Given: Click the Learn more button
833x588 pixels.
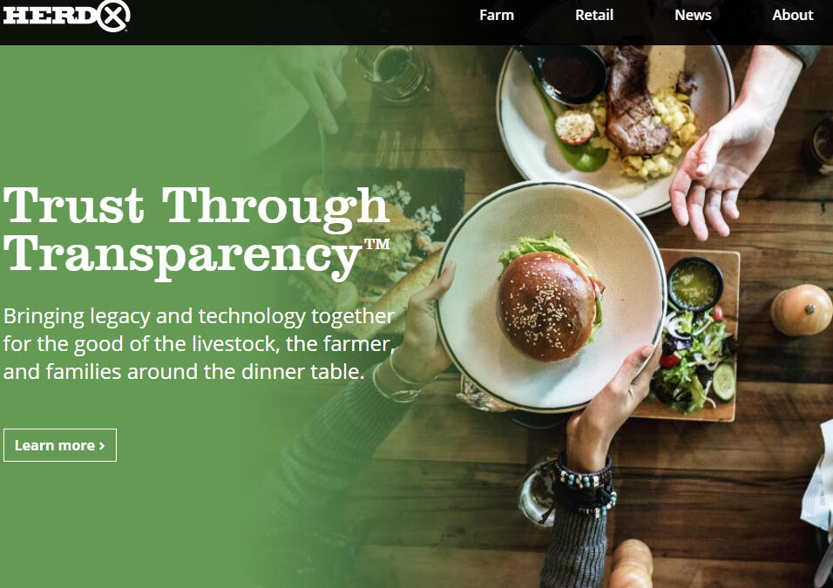Looking at the screenshot, I should pos(60,445).
